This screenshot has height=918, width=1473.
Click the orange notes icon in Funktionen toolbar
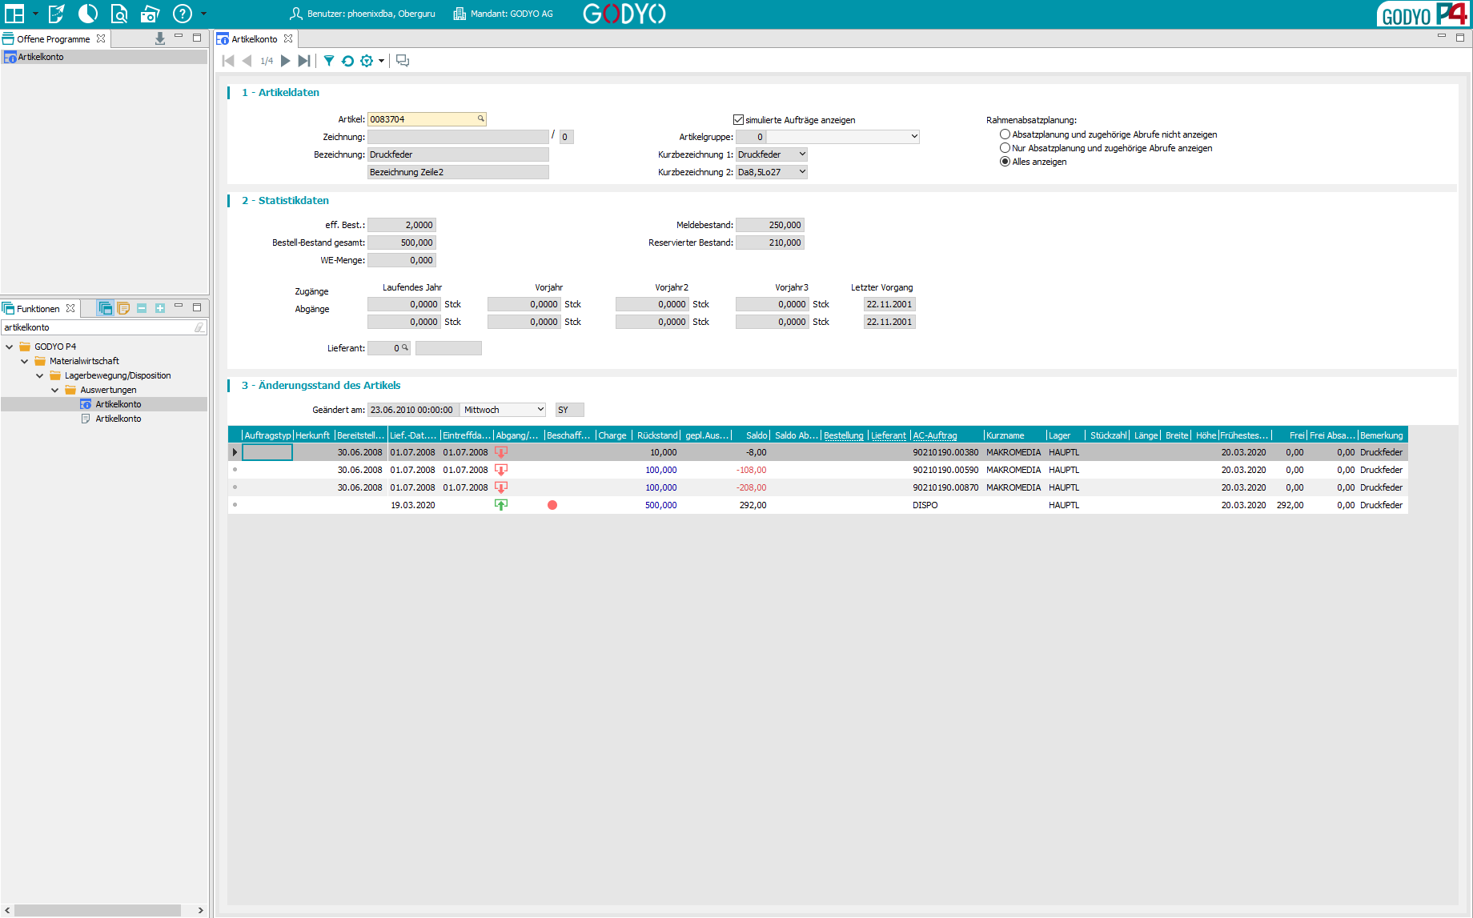pyautogui.click(x=123, y=308)
